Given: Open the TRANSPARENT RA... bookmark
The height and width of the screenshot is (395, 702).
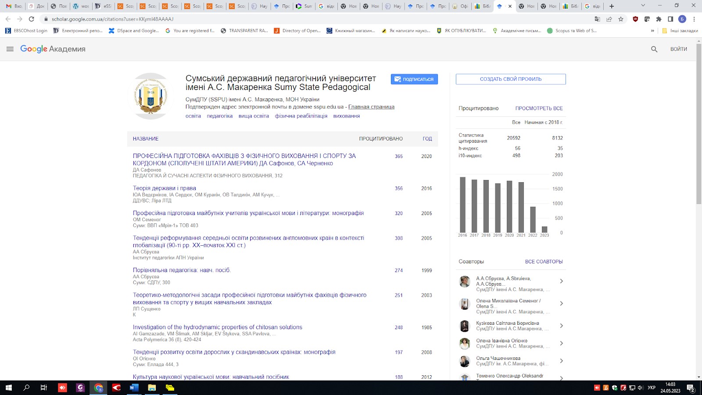Looking at the screenshot, I should coord(244,31).
